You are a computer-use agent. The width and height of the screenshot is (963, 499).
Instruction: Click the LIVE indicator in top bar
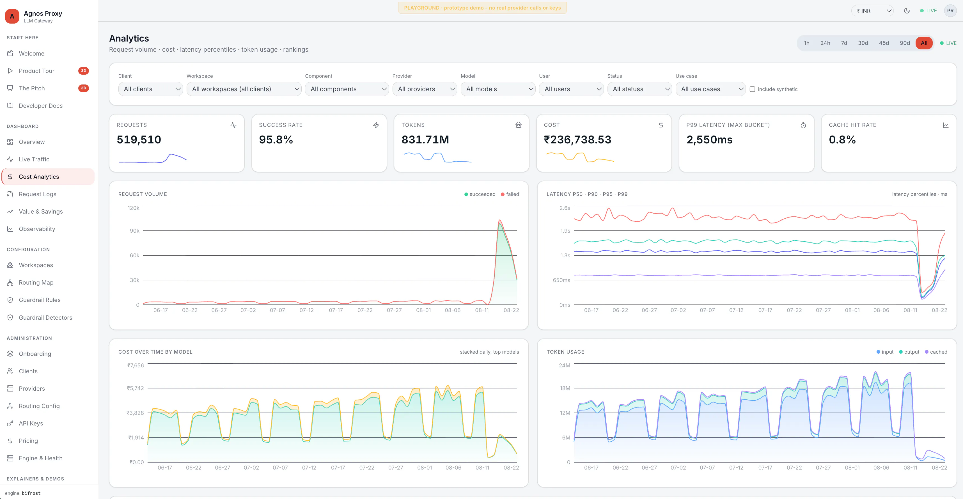click(928, 10)
